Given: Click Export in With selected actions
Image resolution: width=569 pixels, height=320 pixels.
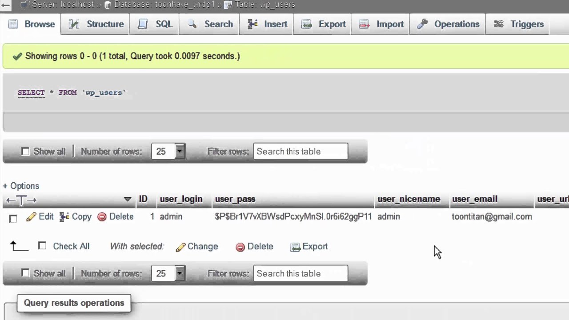Looking at the screenshot, I should tap(315, 246).
